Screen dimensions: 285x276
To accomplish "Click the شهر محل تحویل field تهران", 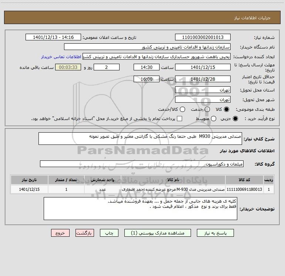I will (203, 99).
